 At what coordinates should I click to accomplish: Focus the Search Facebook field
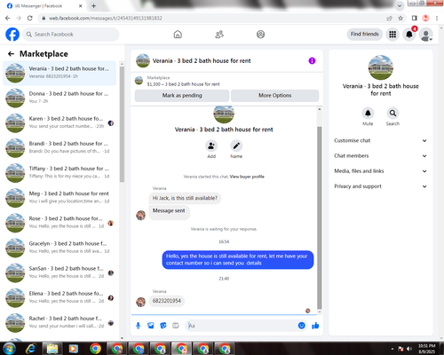[x=71, y=35]
